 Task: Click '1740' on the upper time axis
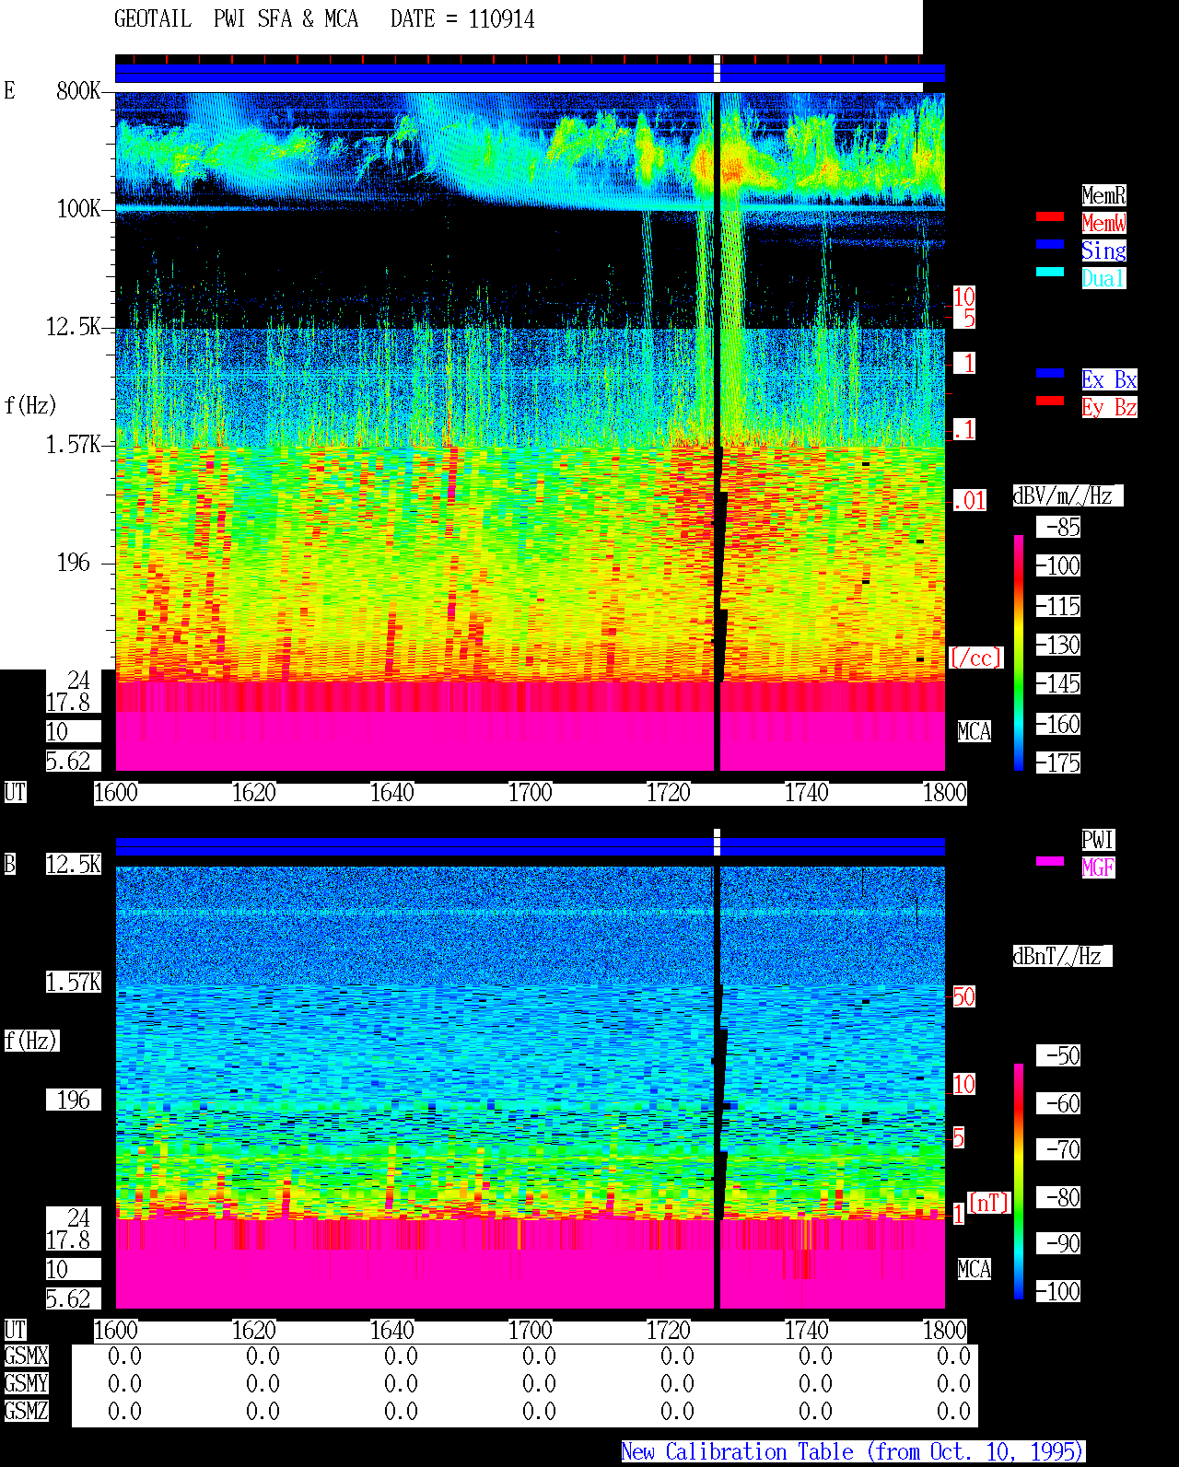[x=807, y=792]
